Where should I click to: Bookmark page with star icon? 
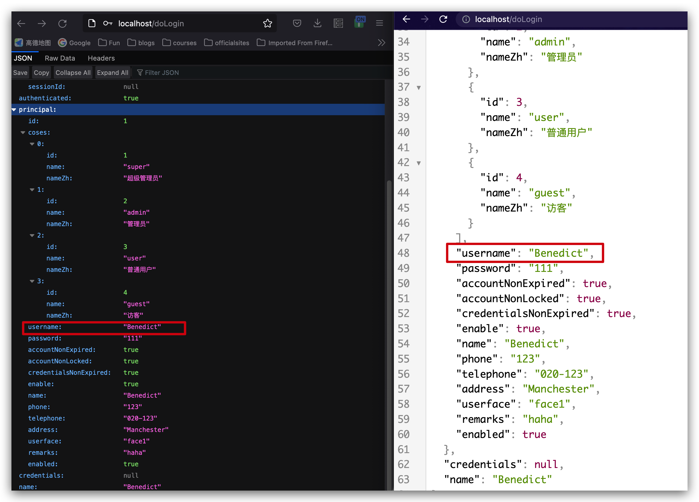click(x=267, y=23)
